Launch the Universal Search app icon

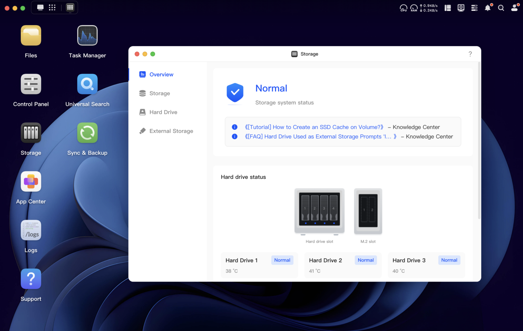pyautogui.click(x=87, y=84)
